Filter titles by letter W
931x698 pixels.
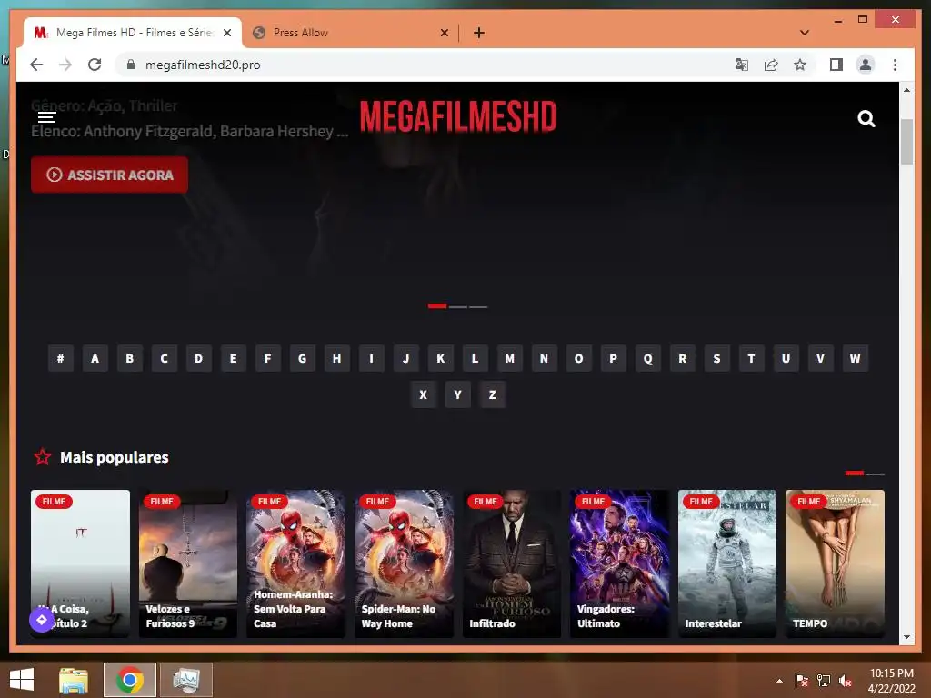tap(855, 358)
